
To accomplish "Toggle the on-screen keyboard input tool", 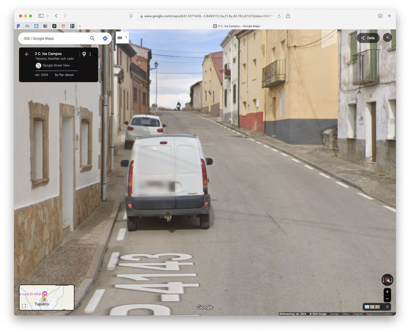I will (120, 38).
